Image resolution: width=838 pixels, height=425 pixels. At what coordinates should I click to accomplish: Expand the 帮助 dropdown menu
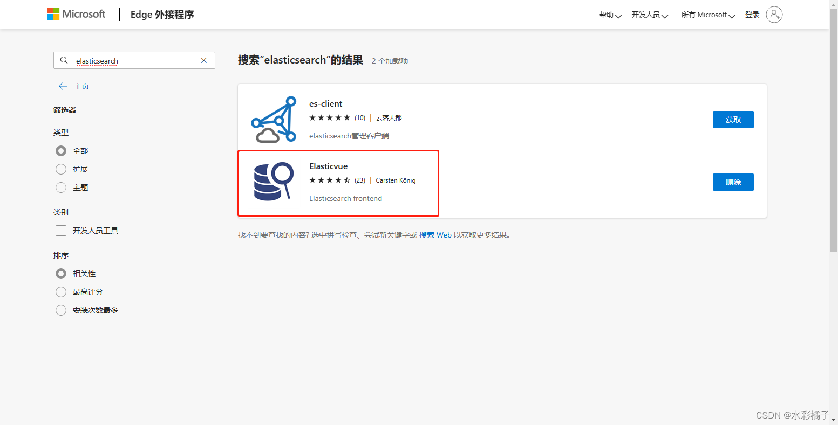(x=610, y=15)
